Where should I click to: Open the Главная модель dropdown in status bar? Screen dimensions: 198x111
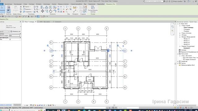click(128, 108)
